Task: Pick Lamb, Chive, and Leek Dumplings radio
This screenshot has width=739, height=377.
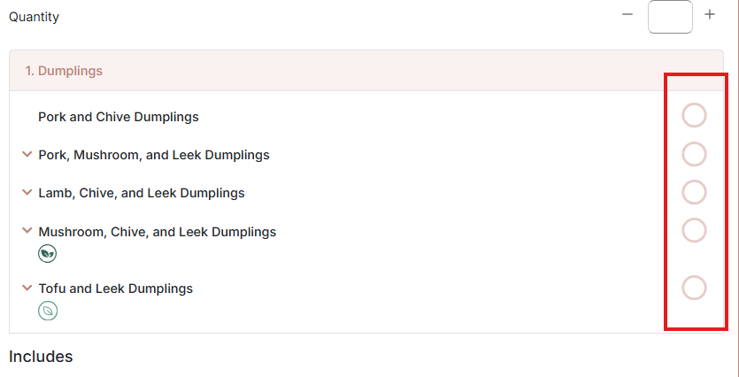Action: (x=694, y=192)
